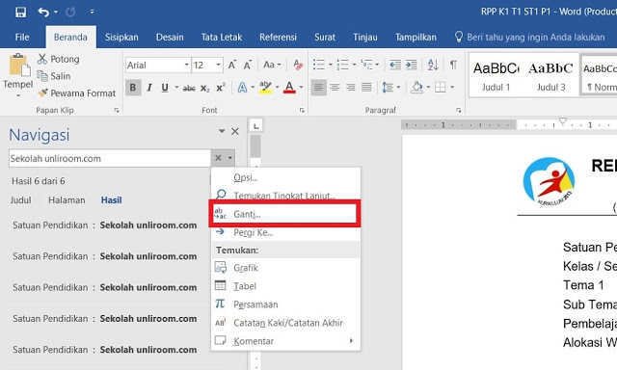Expand Tempel paste options arrow
This screenshot has width=617, height=370.
click(18, 95)
